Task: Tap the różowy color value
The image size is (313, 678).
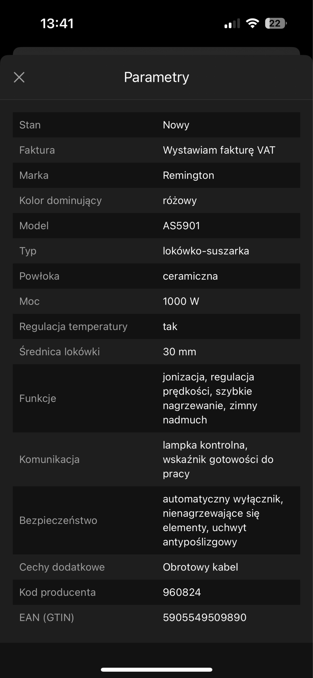Action: click(180, 200)
